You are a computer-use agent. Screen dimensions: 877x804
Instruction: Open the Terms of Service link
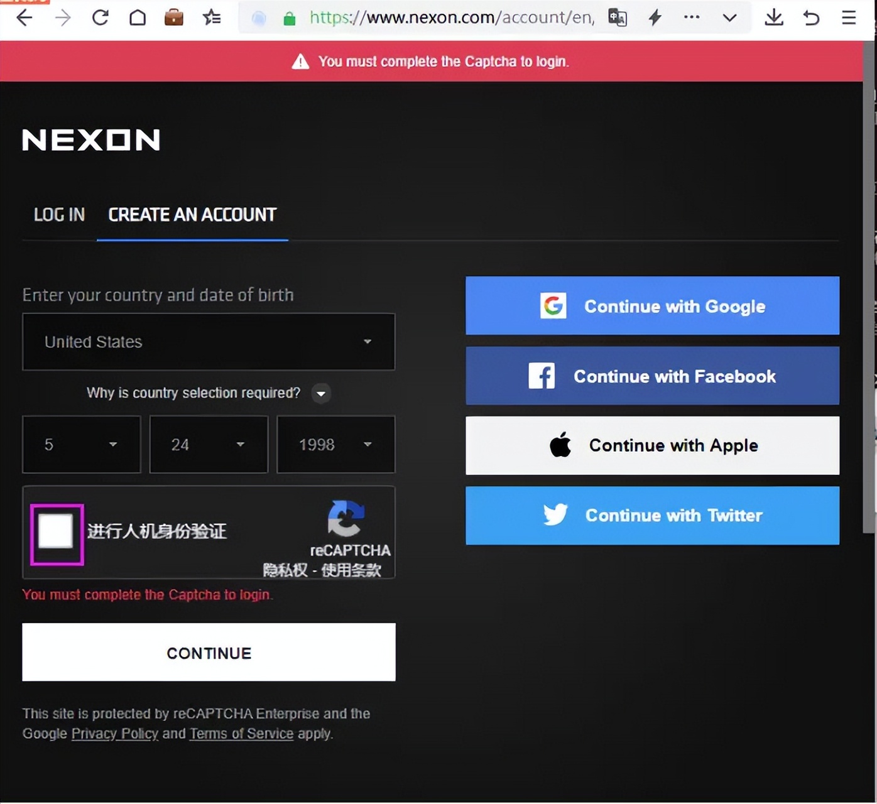pyautogui.click(x=242, y=734)
